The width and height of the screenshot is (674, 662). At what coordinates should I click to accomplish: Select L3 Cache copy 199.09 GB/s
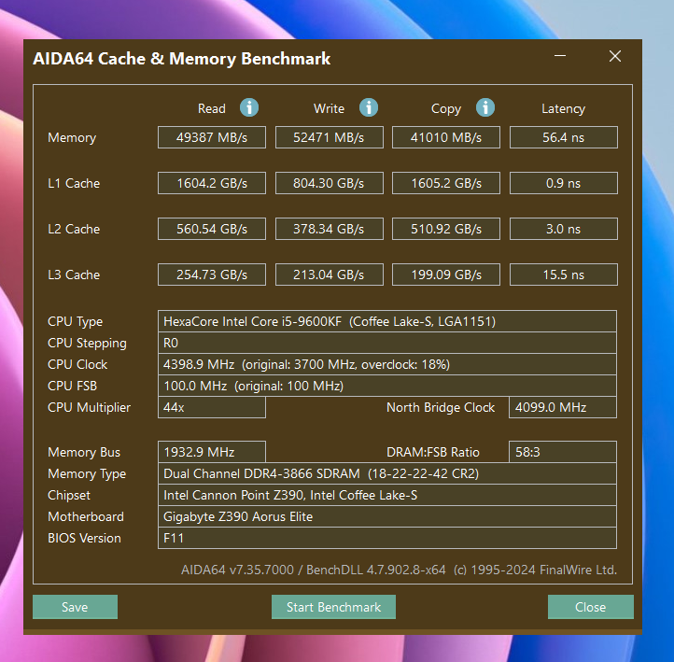(446, 275)
